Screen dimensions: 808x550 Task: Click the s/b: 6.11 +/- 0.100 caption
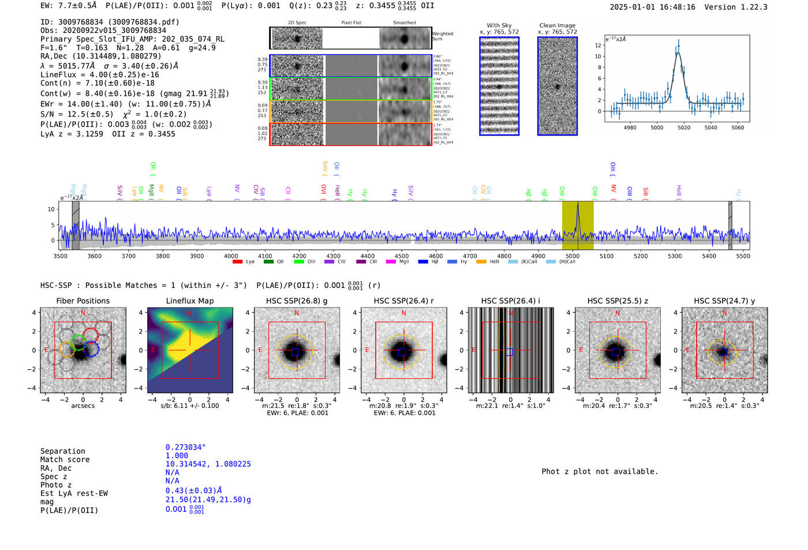pyautogui.click(x=189, y=406)
